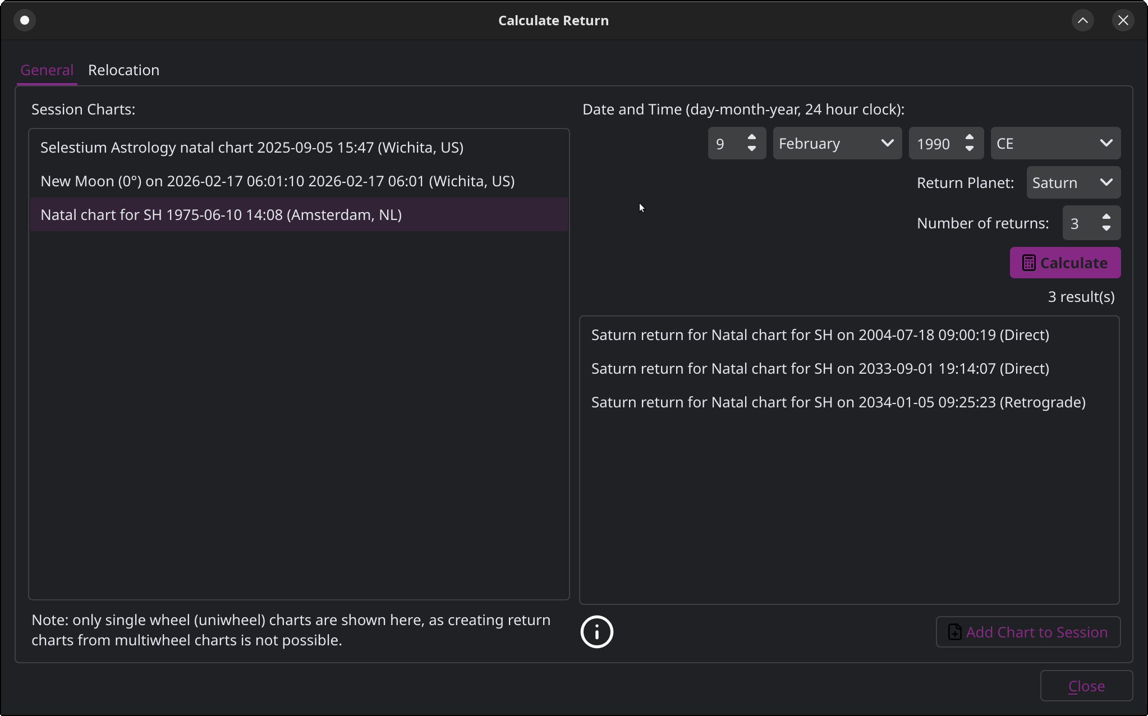Click the circled info icon
Image resolution: width=1148 pixels, height=716 pixels.
pos(596,632)
